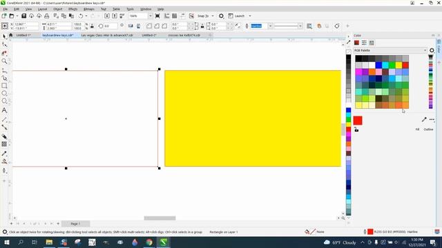Click the Launch button
This screenshot has width=442, height=248.
point(236,16)
